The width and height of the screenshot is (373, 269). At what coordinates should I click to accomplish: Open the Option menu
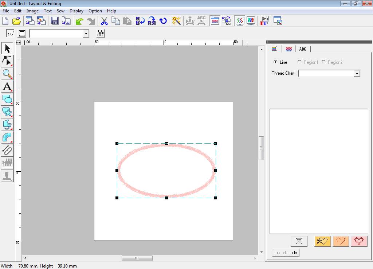tap(95, 11)
